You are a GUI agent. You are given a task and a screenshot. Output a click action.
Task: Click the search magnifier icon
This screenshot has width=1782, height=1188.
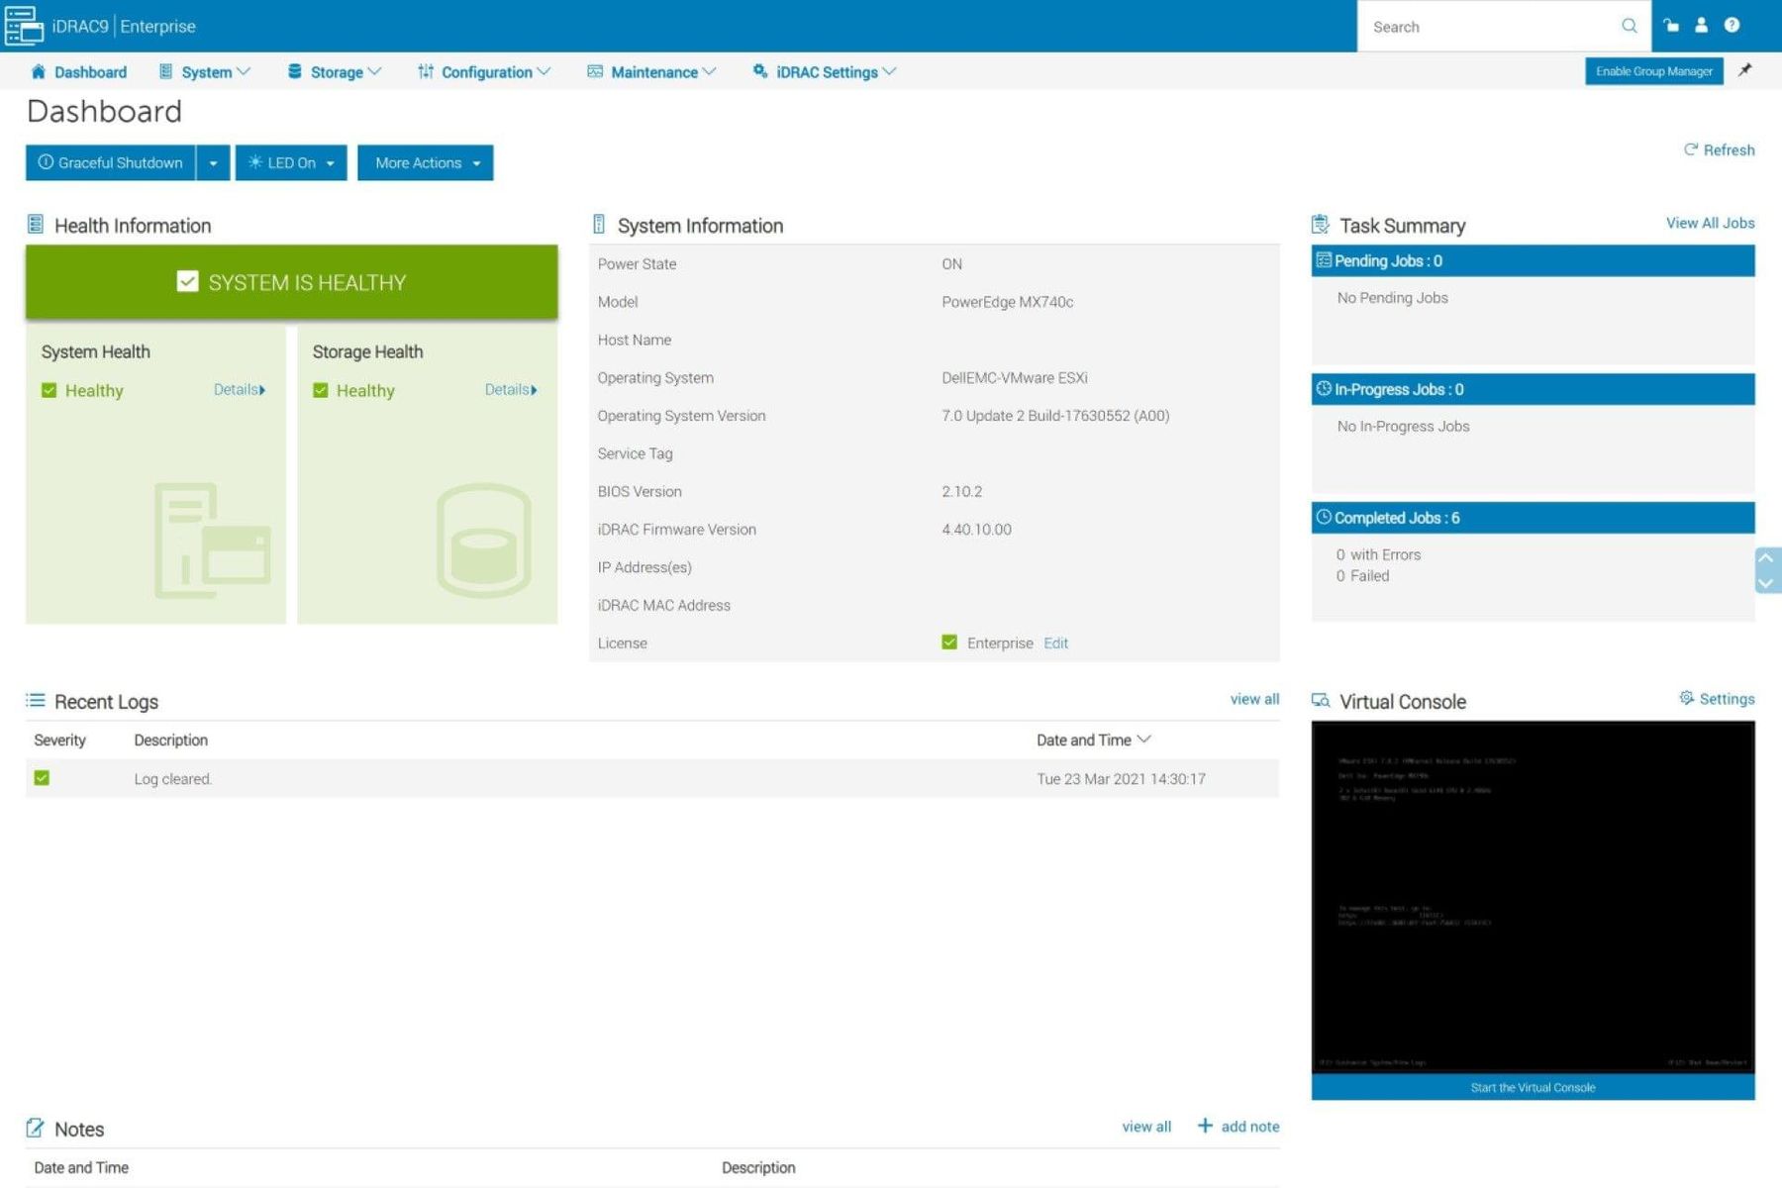pos(1629,26)
